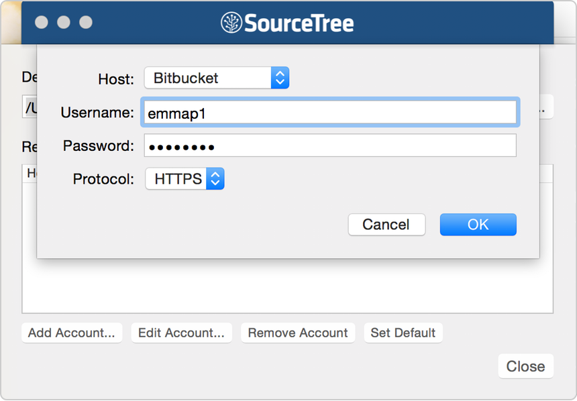Screen dimensions: 577x401
Task: Click the Username field containing emmap1
Action: 330,113
